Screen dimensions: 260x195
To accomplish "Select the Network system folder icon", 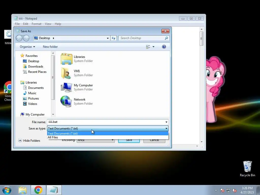I will 67,102.
